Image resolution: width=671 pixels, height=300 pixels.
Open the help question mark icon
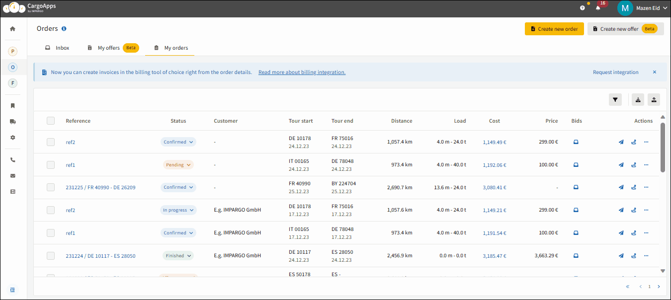(x=583, y=8)
